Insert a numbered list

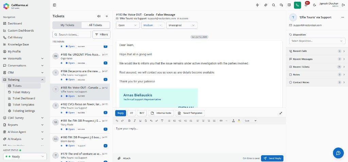(x=174, y=121)
